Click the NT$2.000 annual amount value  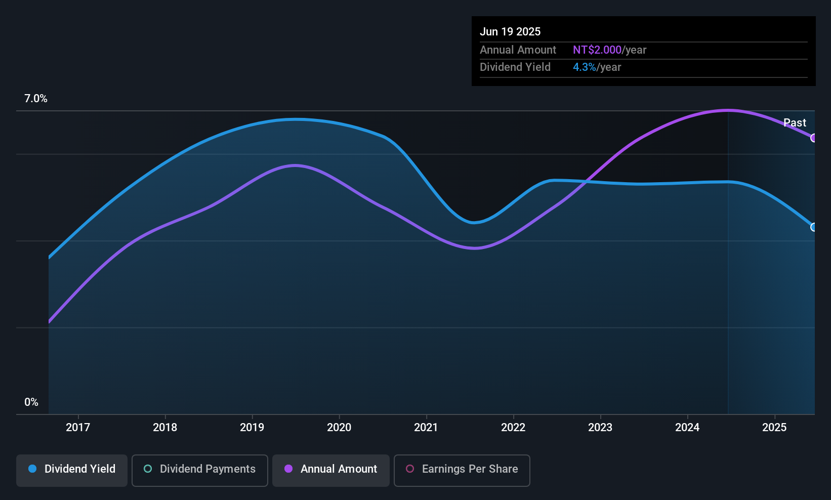pos(597,50)
